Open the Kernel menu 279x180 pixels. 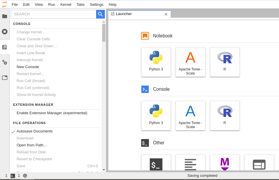pos(66,4)
